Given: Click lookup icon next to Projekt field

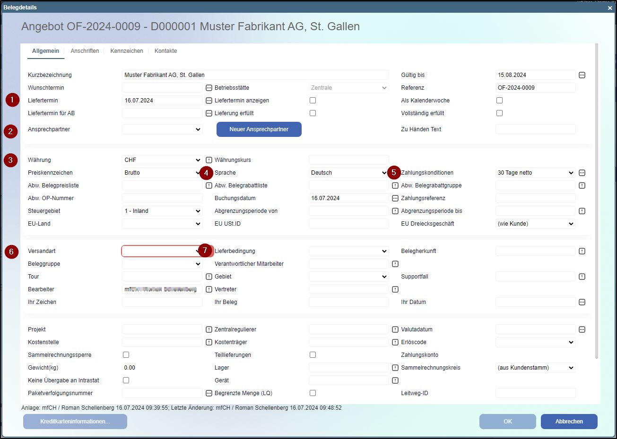Looking at the screenshot, I should [x=209, y=329].
